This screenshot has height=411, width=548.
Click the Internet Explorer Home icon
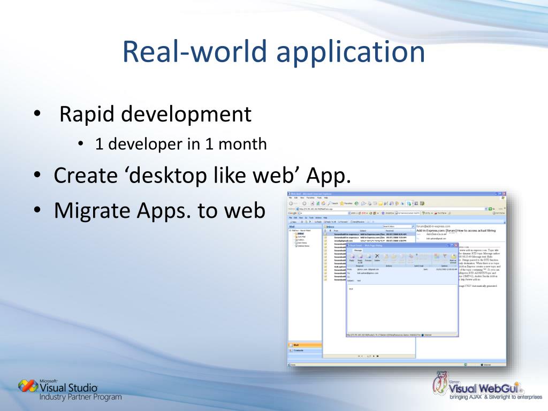(323, 203)
